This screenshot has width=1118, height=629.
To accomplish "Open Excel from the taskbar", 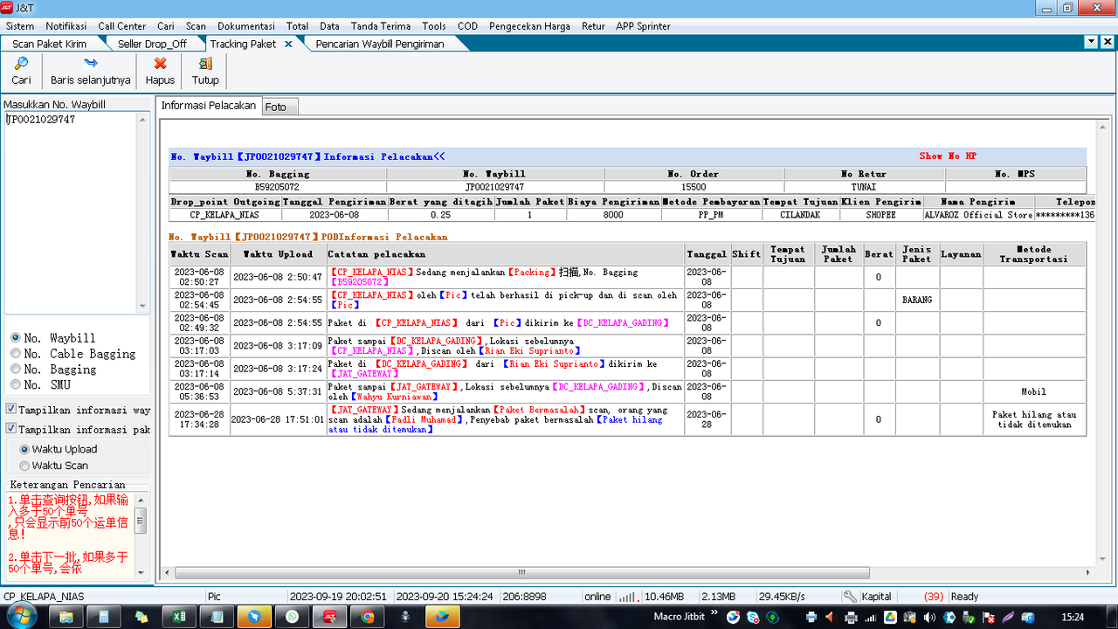I will [179, 617].
